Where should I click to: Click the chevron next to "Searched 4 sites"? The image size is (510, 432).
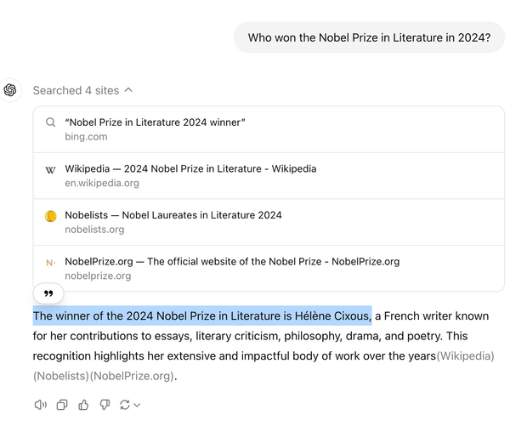pyautogui.click(x=128, y=90)
